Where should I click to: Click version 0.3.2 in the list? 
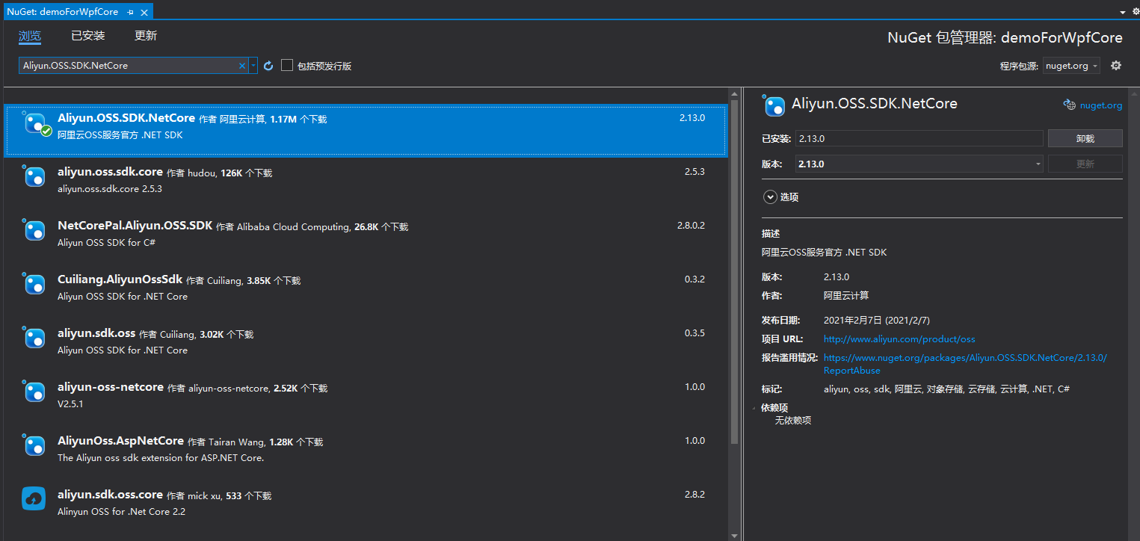[x=694, y=279]
